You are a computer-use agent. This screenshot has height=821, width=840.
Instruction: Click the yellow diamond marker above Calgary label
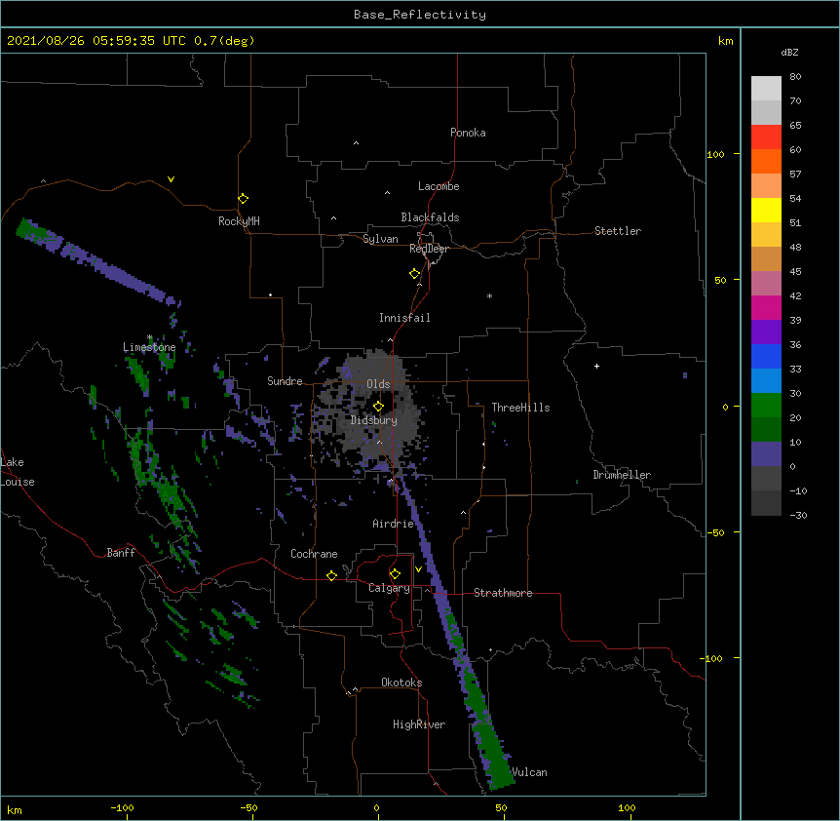395,574
